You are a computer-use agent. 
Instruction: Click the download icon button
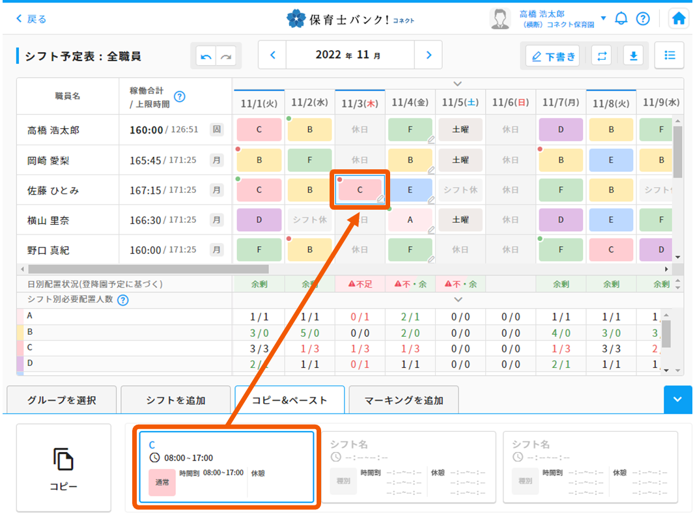[632, 56]
